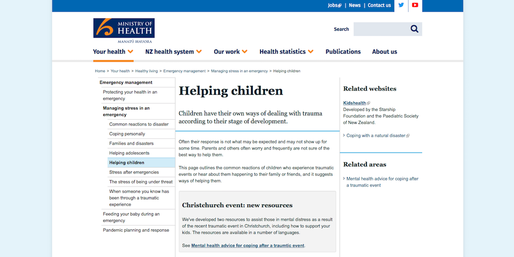Click the Healthy living breadcrumb
Screen dimensions: 514x257
(146, 71)
